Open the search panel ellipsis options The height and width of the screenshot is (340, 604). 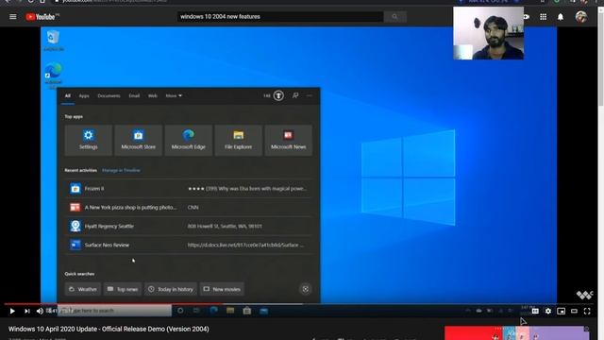[310, 95]
